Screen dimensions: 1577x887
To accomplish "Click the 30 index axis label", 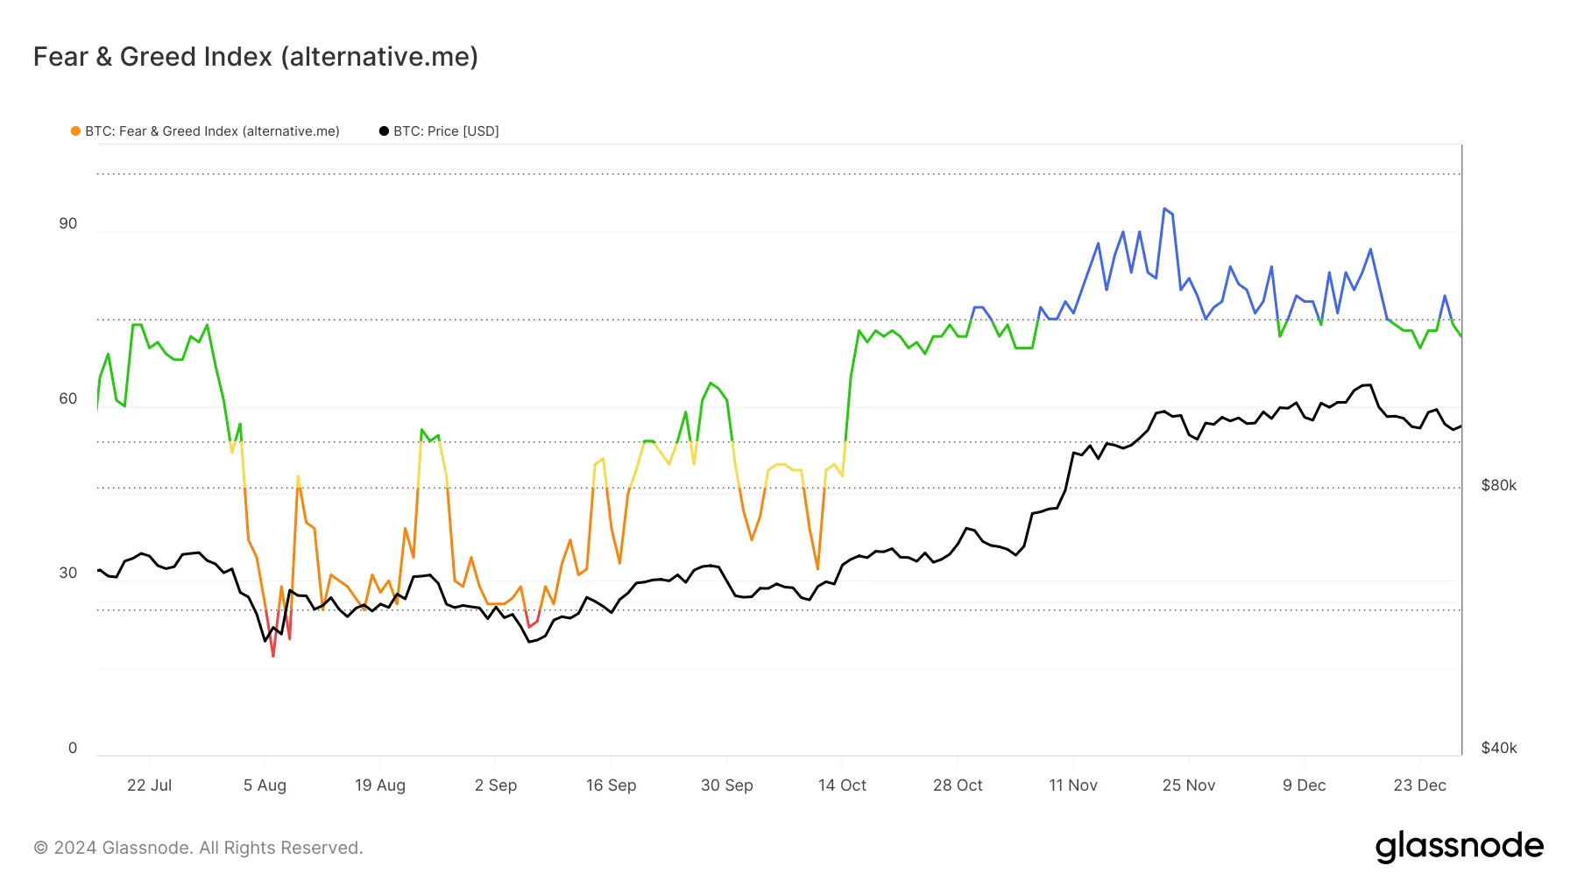I will 68,574.
